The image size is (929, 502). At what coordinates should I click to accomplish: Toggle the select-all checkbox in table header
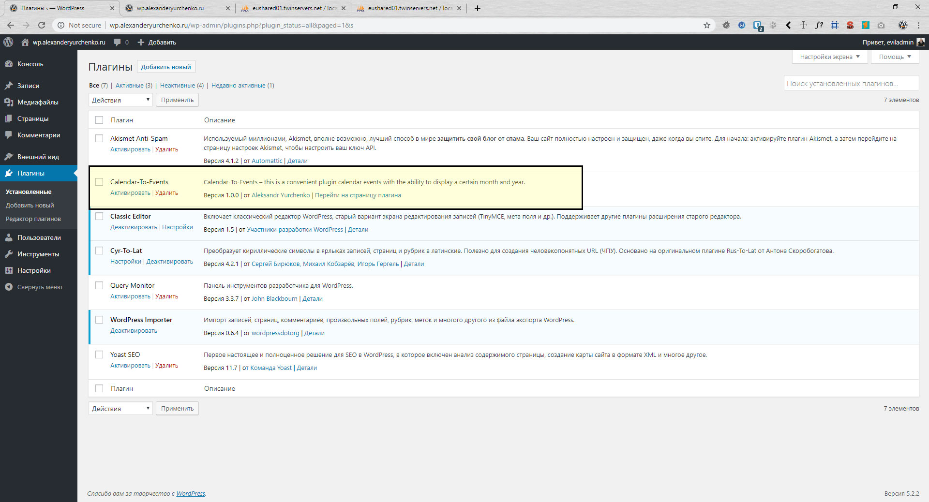(x=99, y=120)
